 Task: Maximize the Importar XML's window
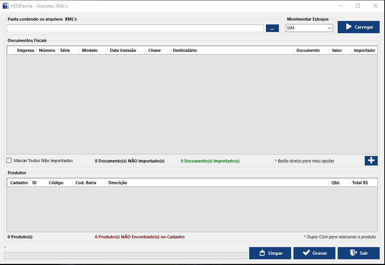(358, 6)
